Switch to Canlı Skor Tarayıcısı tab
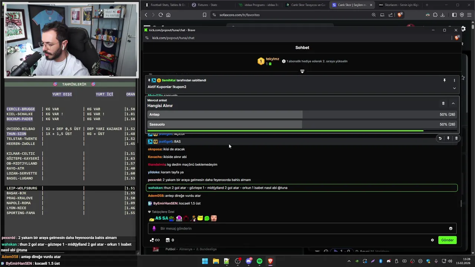 click(x=305, y=5)
